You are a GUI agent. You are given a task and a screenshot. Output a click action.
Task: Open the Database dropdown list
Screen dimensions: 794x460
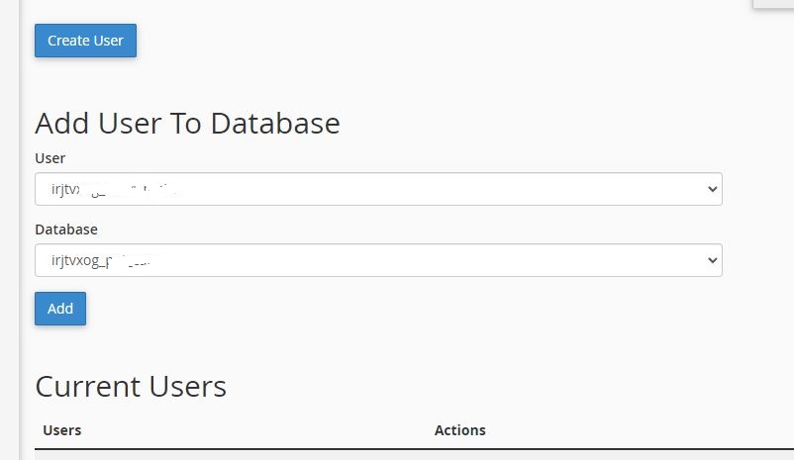pyautogui.click(x=378, y=260)
